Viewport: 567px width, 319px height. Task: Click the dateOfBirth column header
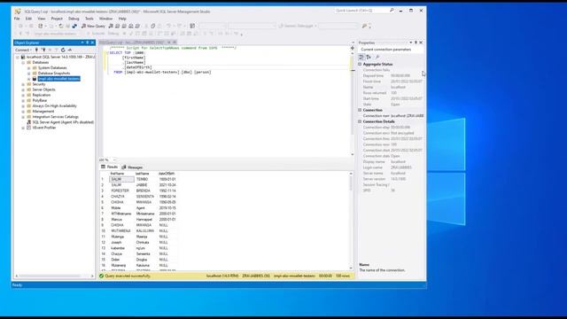coord(167,174)
